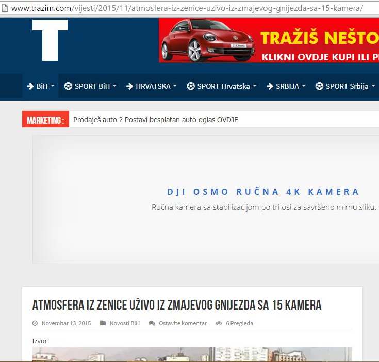Click the clock icon near article date

click(x=35, y=323)
